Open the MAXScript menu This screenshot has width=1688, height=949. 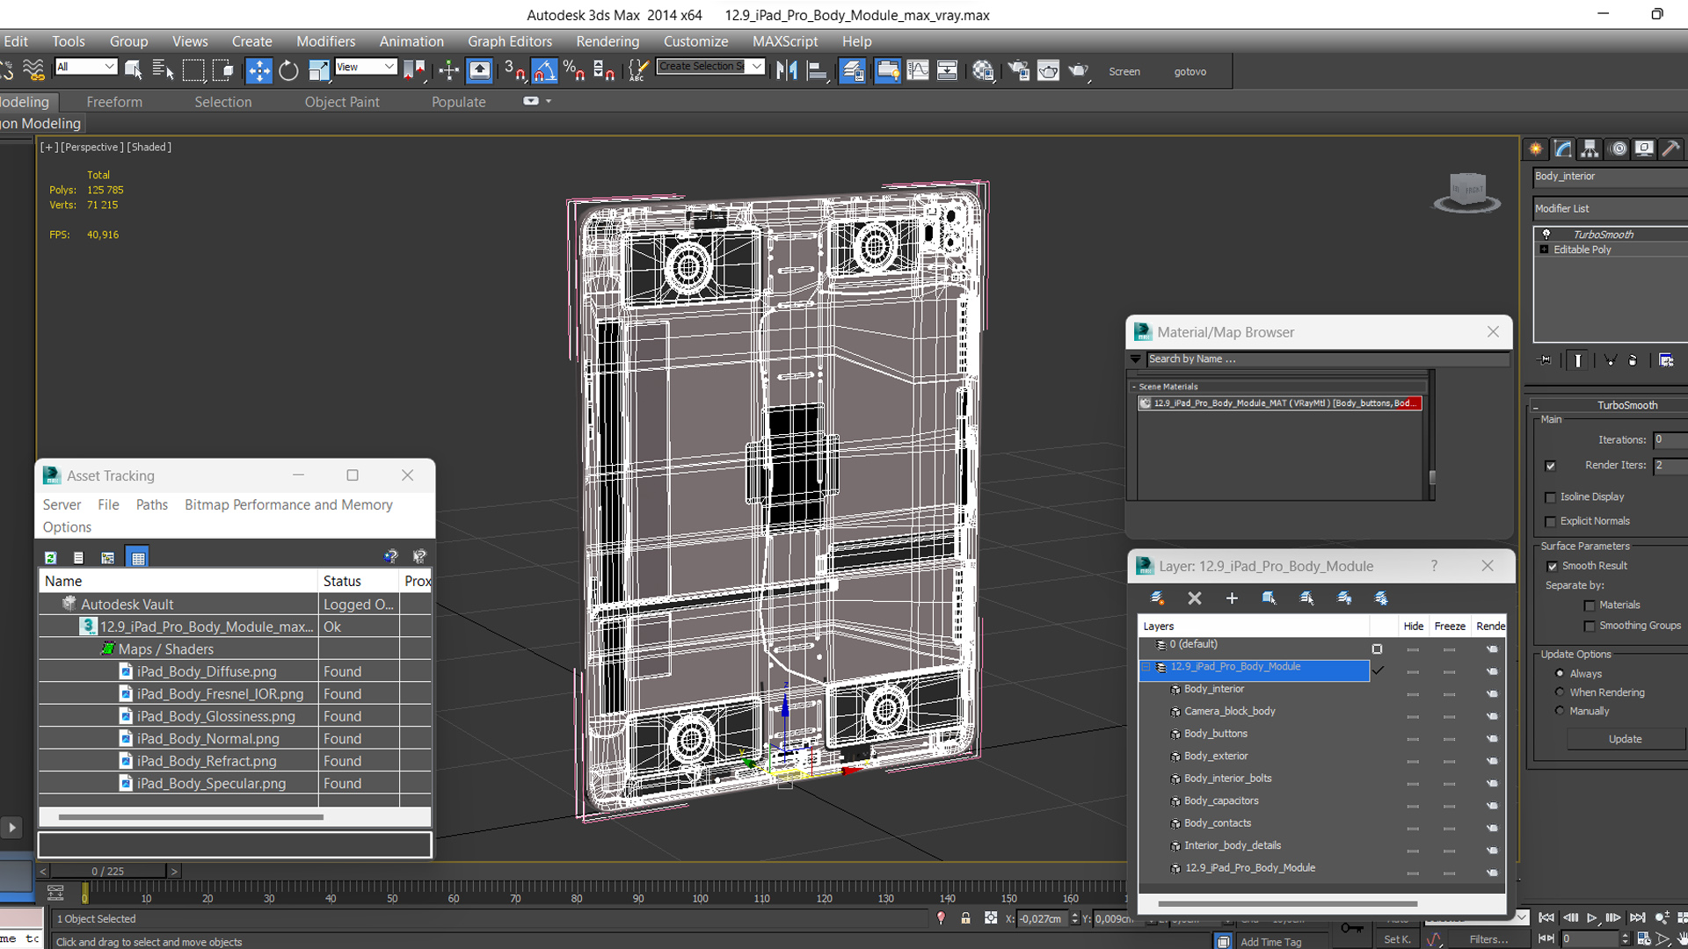[x=785, y=41]
